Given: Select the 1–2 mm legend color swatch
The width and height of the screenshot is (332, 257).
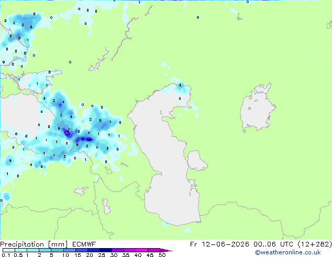Looking at the screenshot, I should pos(33,250).
